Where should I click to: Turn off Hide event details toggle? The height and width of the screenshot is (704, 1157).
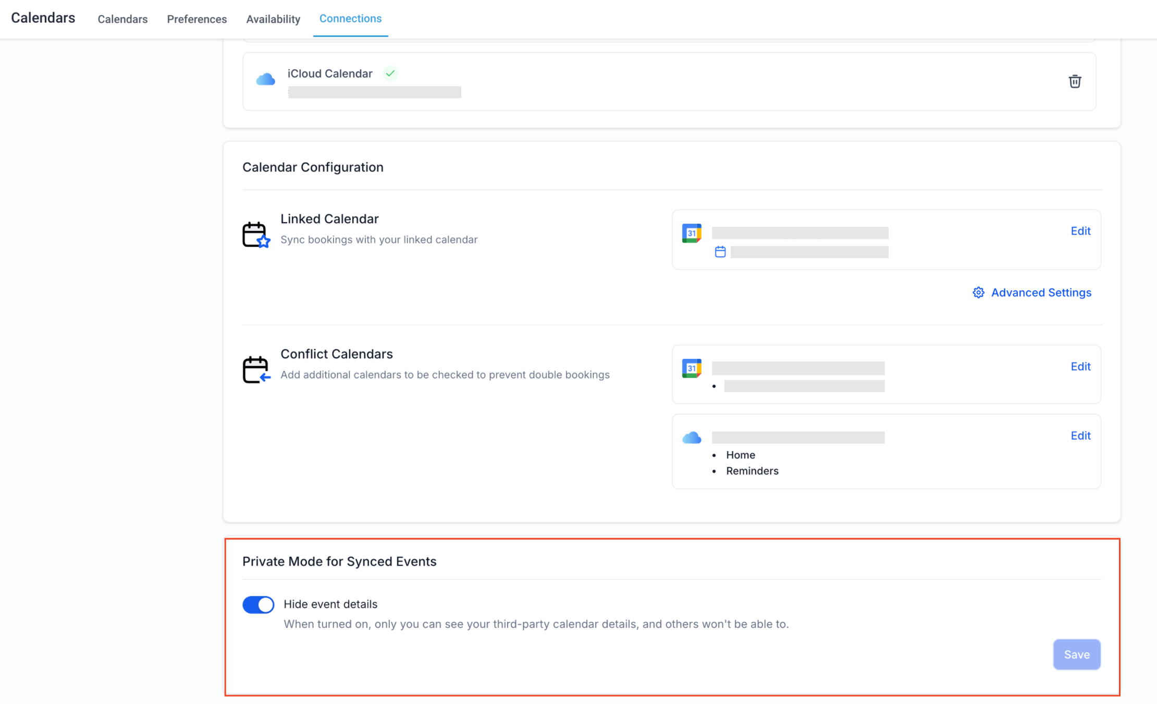258,605
